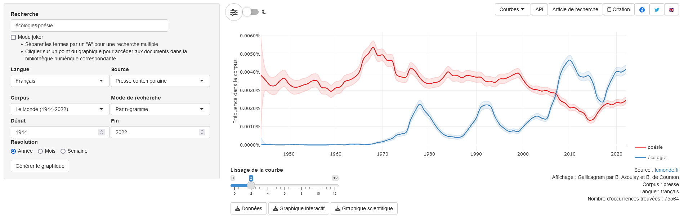The height and width of the screenshot is (217, 684).
Task: Open the Courbes menu
Action: [512, 10]
